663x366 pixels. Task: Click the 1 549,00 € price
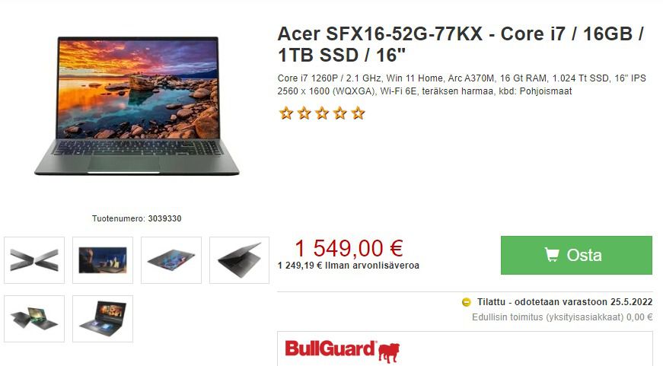point(349,248)
